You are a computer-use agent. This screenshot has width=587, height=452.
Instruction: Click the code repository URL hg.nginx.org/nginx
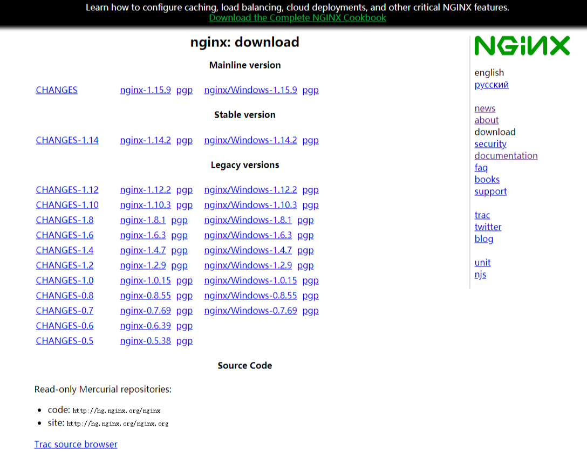click(x=117, y=410)
